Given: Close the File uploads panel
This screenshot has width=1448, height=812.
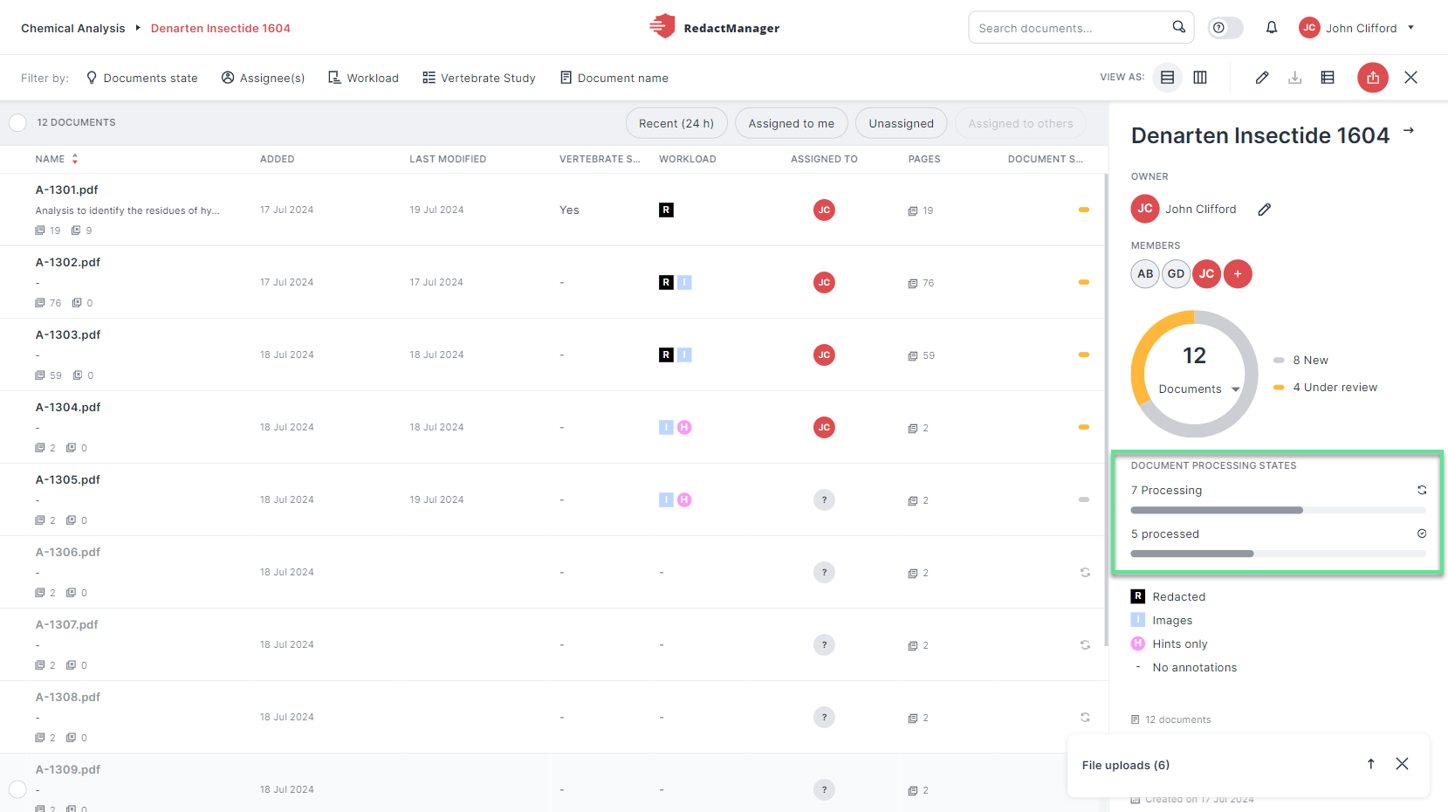Looking at the screenshot, I should pyautogui.click(x=1402, y=764).
